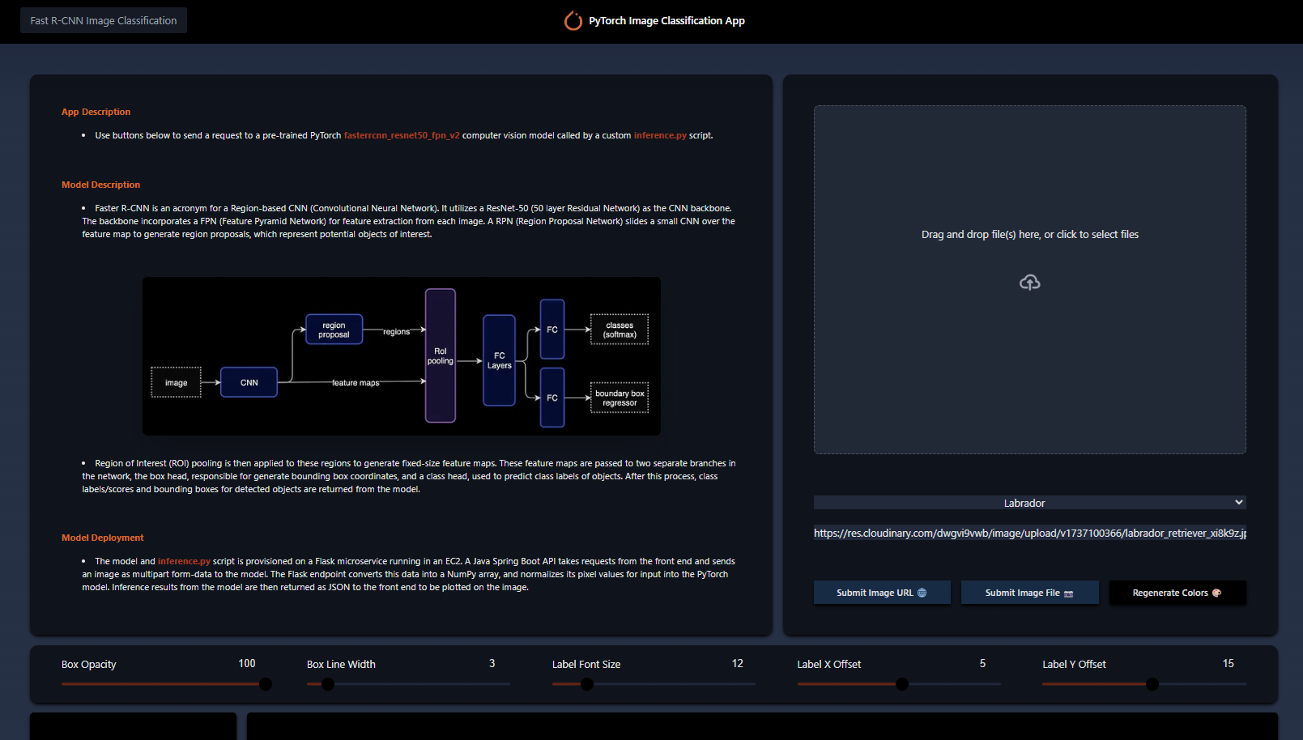Click the globe icon on Submit Image URL

coord(922,593)
